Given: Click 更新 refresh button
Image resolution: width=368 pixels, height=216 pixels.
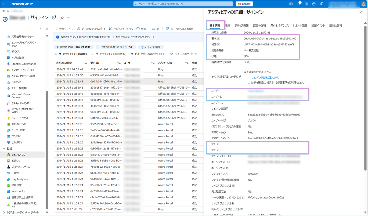Looking at the screenshot, I should [x=141, y=29].
